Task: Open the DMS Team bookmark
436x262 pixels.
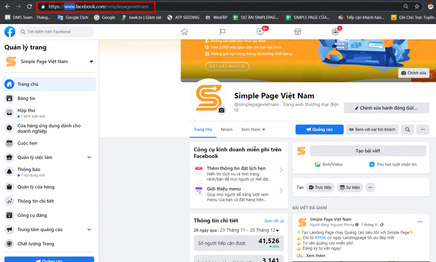Action: pyautogui.click(x=28, y=18)
